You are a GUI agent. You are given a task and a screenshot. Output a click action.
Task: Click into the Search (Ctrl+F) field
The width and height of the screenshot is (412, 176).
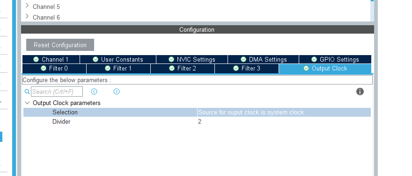[x=57, y=92]
